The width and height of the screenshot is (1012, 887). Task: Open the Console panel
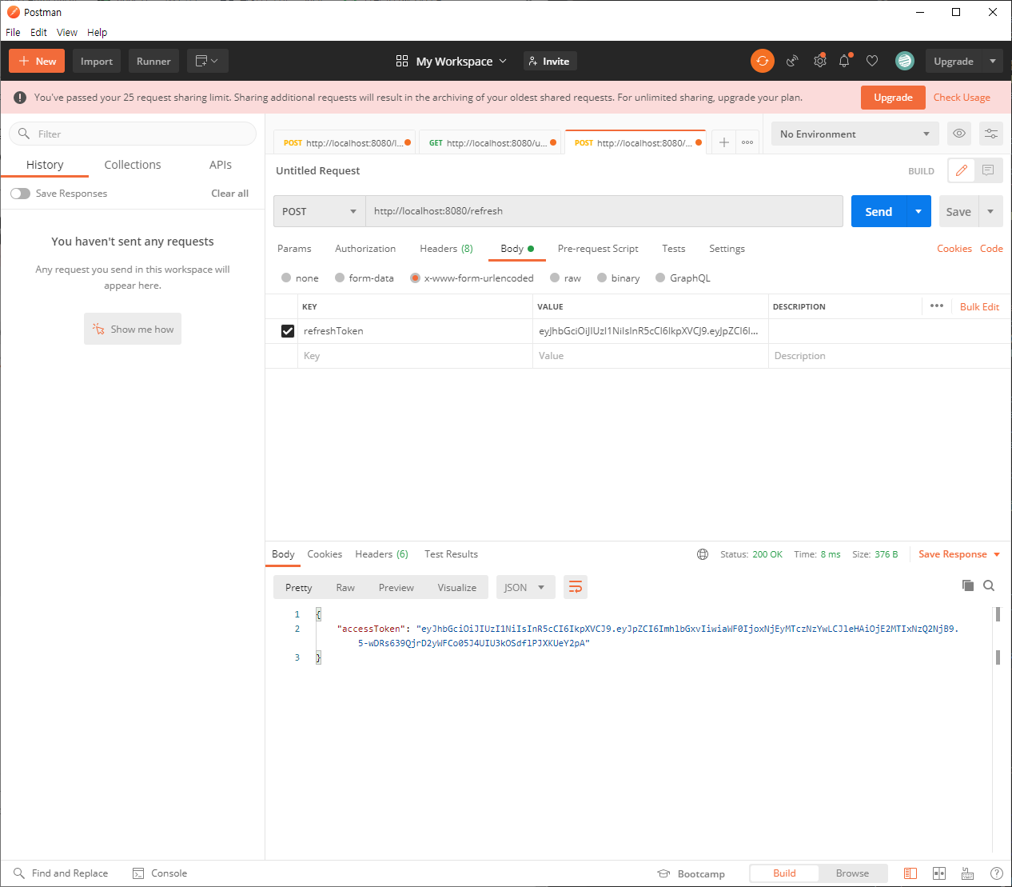point(160,873)
